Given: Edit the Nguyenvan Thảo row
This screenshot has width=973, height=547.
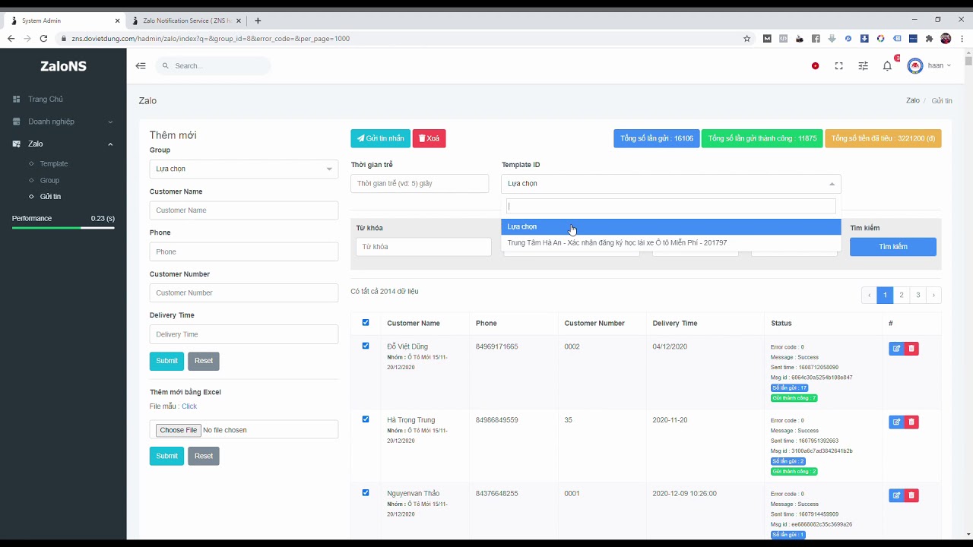Looking at the screenshot, I should click(896, 495).
